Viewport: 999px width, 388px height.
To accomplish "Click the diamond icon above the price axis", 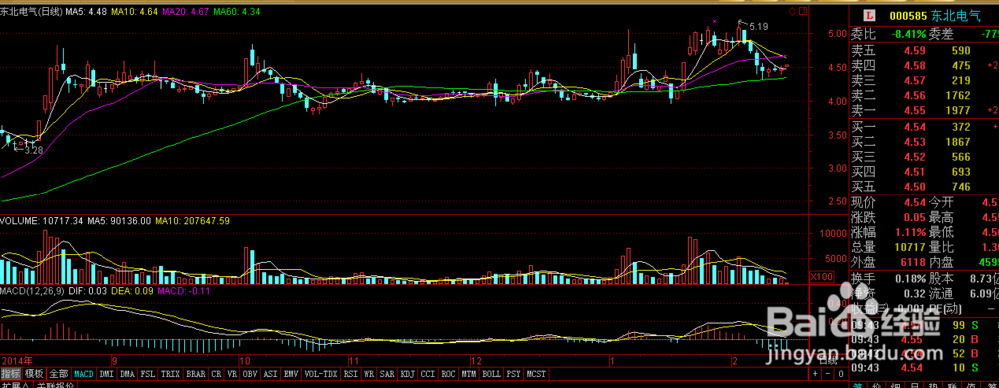I will pos(792,11).
